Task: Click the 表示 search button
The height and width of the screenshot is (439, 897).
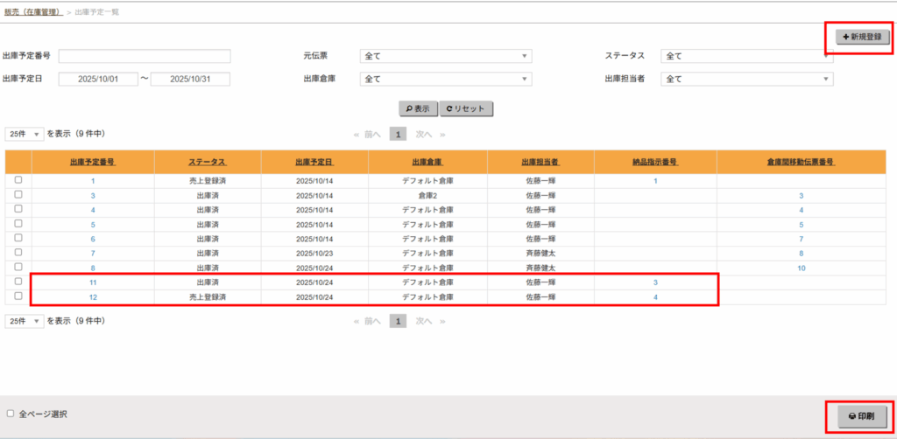Action: click(419, 109)
